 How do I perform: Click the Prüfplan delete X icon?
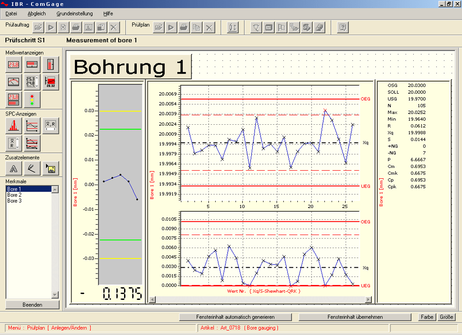pos(209,28)
